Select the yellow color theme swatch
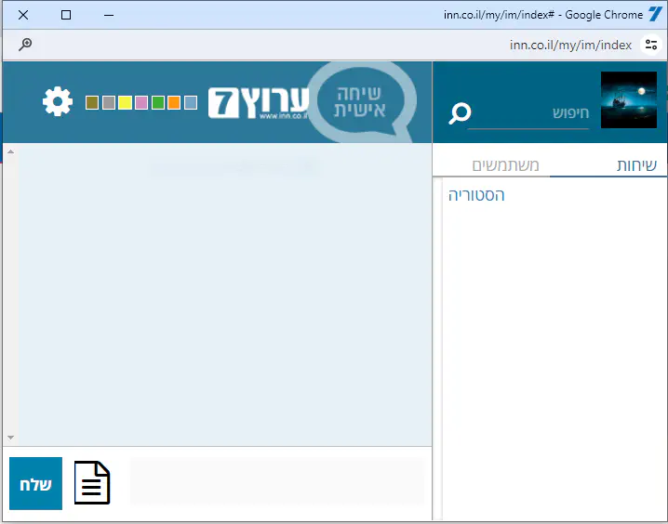668x524 pixels. 125,102
